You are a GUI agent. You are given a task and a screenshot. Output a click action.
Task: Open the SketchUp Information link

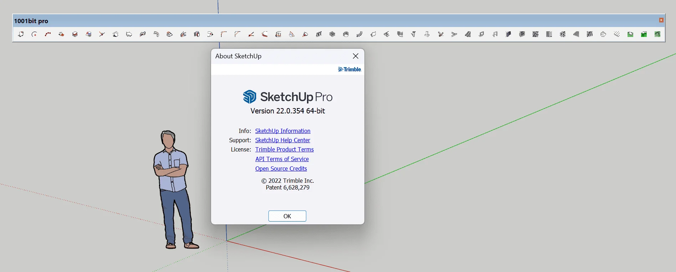pos(283,131)
